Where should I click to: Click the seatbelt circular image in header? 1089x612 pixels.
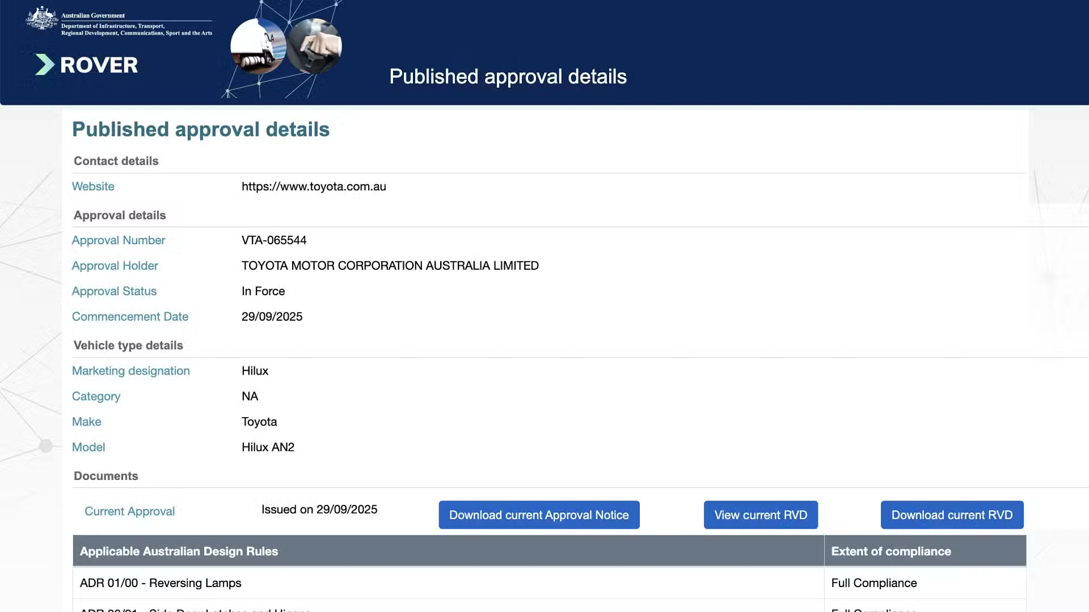[315, 46]
